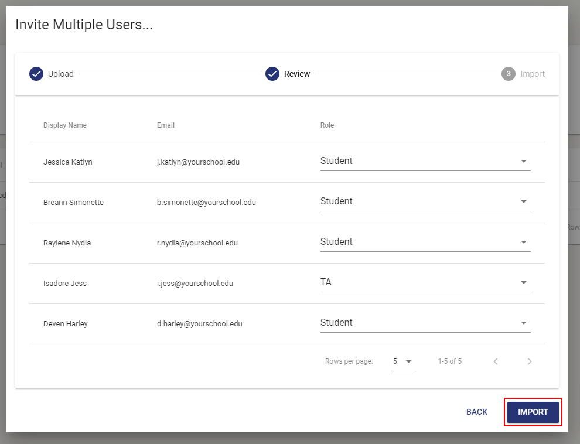The width and height of the screenshot is (580, 444).
Task: Click the next page chevron arrow
Action: tap(529, 361)
